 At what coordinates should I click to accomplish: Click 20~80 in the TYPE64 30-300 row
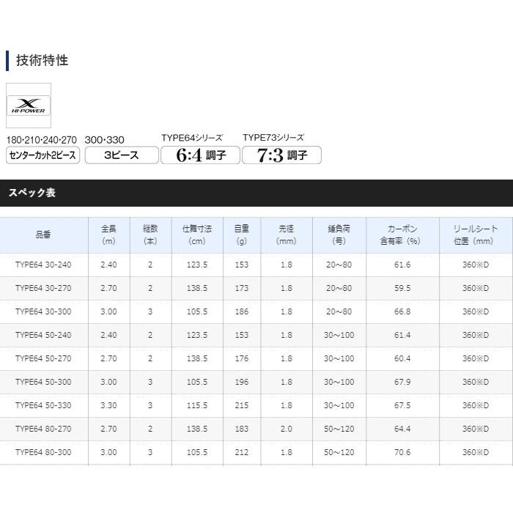[x=339, y=311]
